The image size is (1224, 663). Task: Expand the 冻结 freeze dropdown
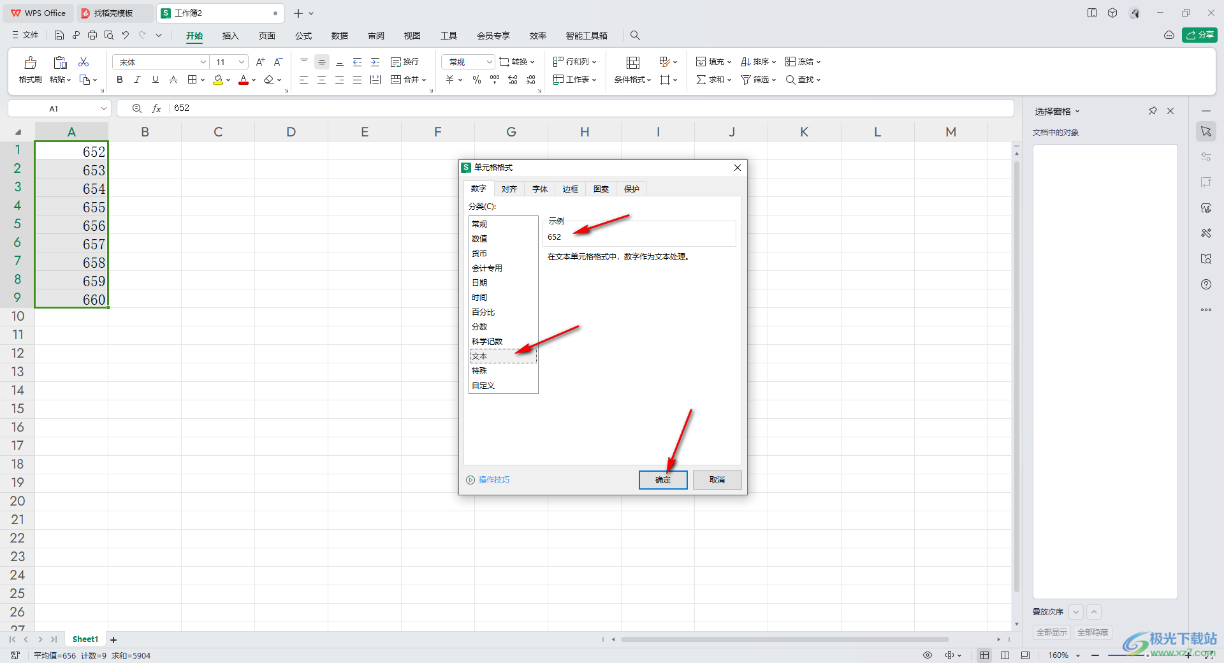[819, 62]
